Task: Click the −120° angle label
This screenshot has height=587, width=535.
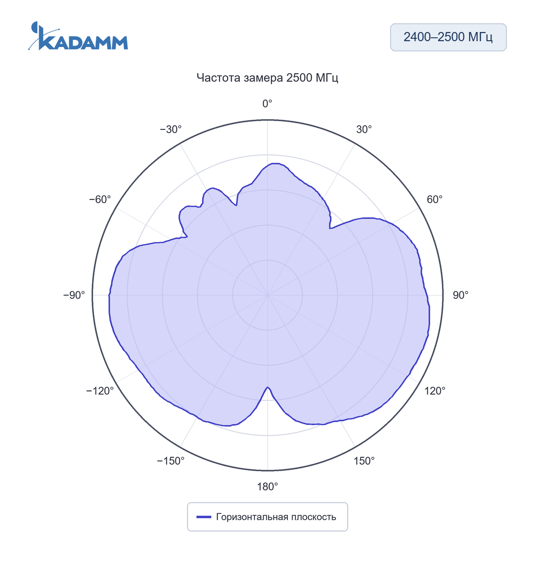Action: [100, 391]
